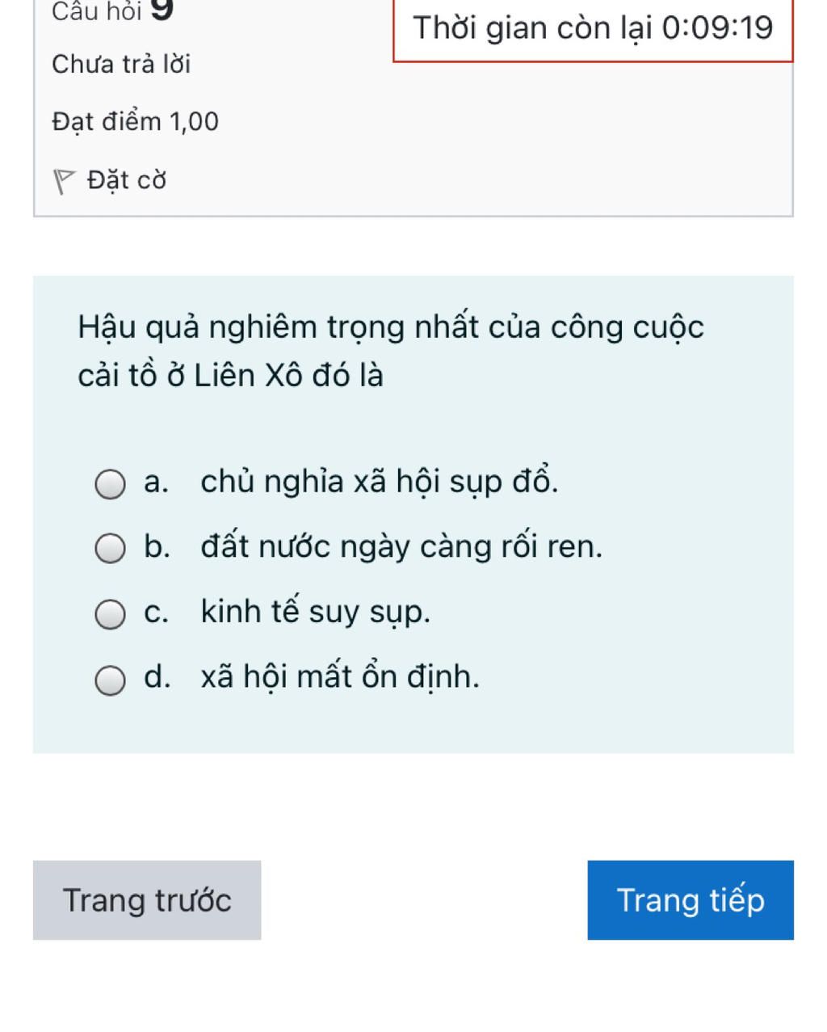
Task: Click the question text about Liên Xô
Action: point(391,351)
